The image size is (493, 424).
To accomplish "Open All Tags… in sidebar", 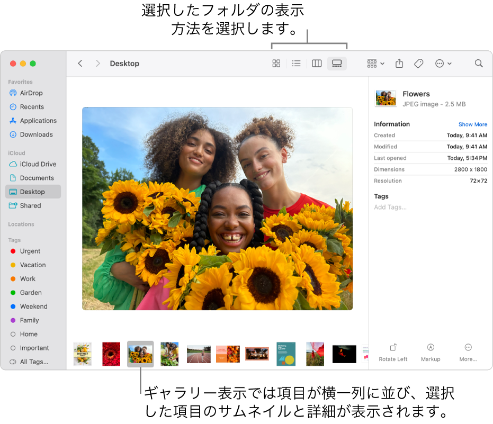I will [x=33, y=362].
